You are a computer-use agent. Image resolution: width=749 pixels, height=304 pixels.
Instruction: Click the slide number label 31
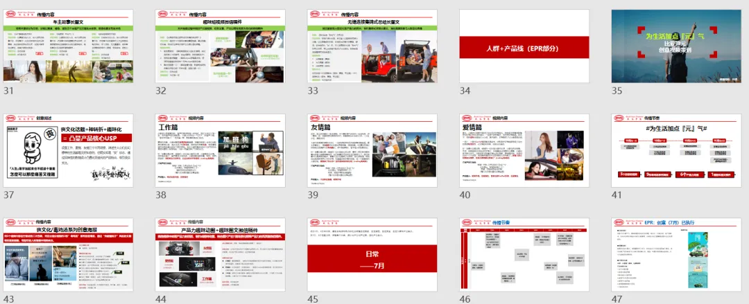click(8, 91)
